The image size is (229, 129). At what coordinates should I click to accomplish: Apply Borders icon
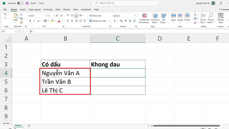coord(46,21)
